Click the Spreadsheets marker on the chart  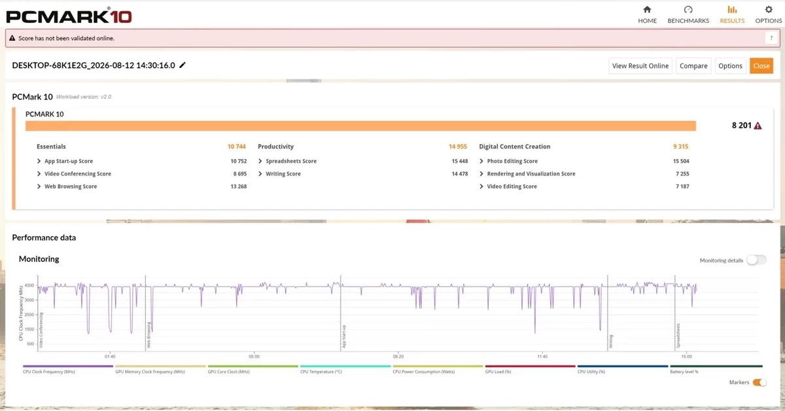tap(678, 335)
